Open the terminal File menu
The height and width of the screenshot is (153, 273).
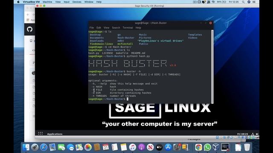[x=92, y=28]
